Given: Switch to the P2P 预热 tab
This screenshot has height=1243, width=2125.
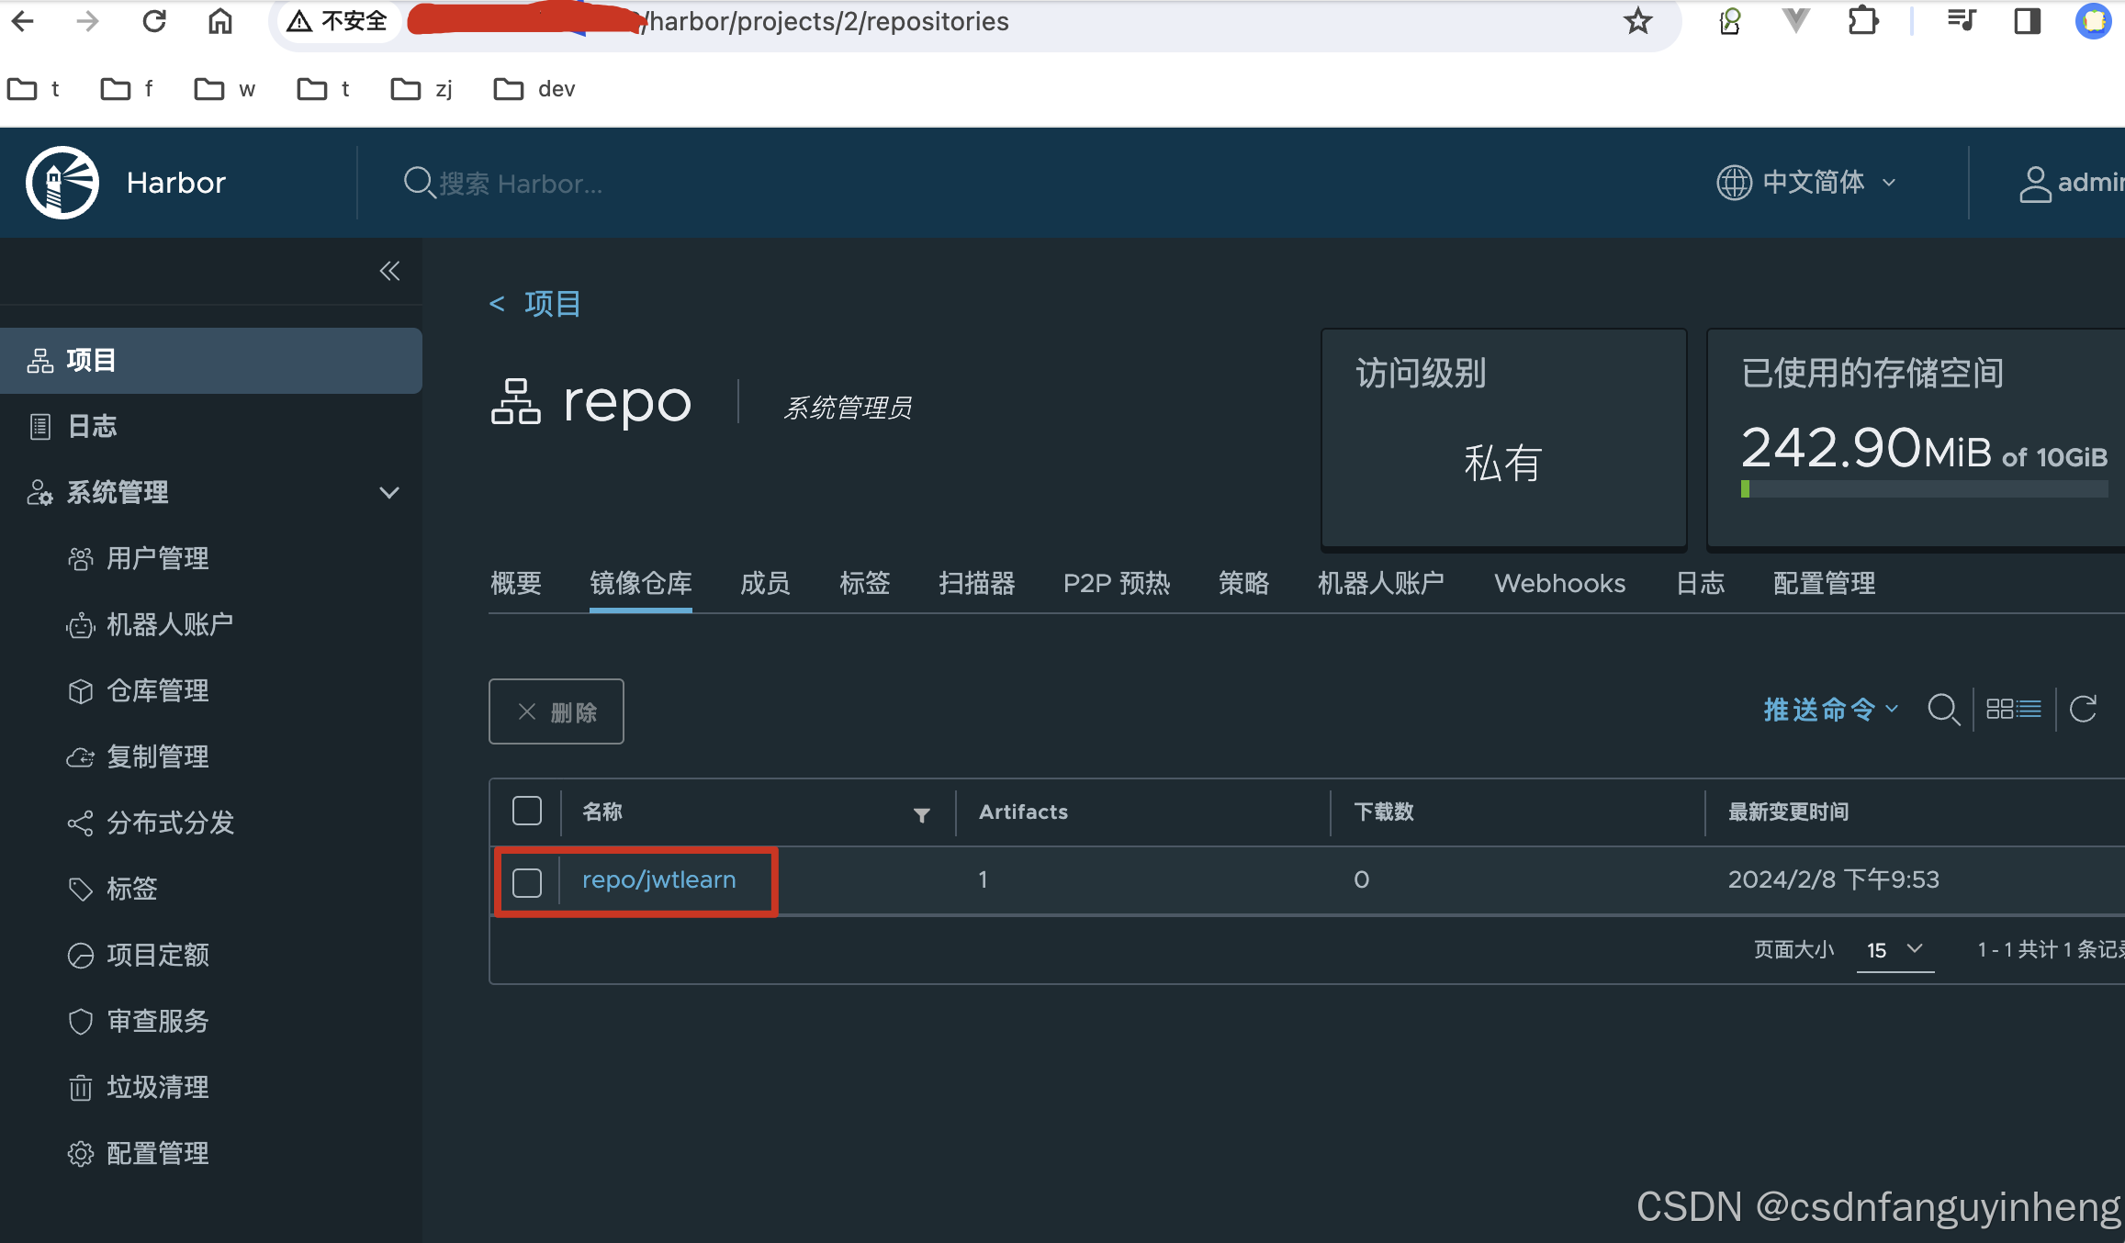Looking at the screenshot, I should pyautogui.click(x=1117, y=583).
